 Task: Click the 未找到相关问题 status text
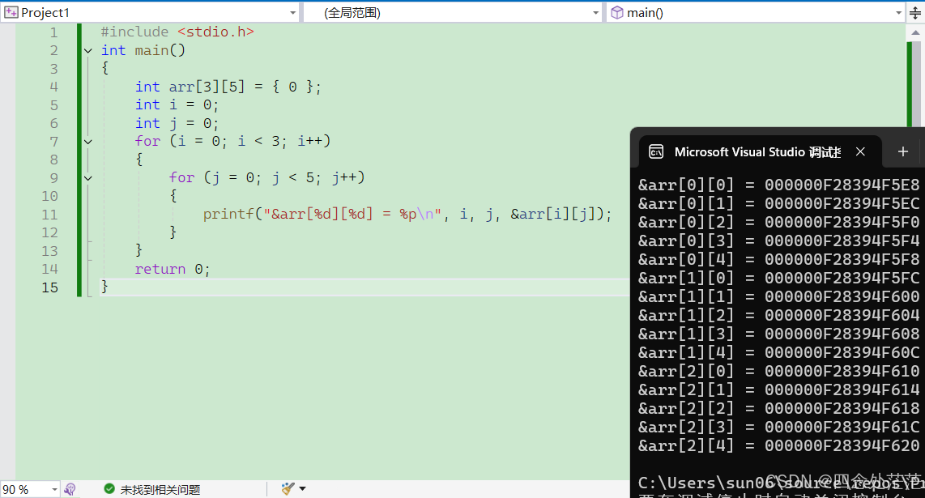pos(160,490)
